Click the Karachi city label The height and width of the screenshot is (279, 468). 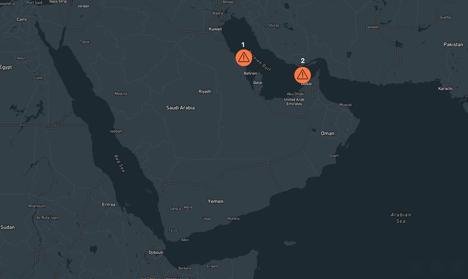445,89
